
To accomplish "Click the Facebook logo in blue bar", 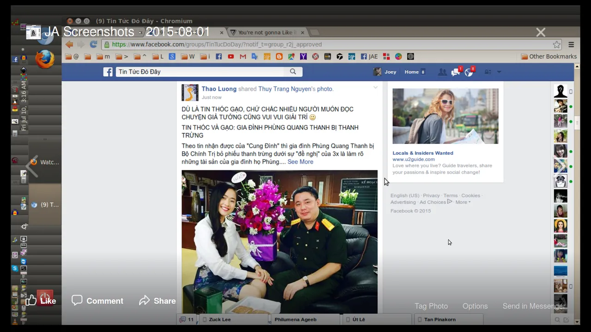I will point(108,72).
